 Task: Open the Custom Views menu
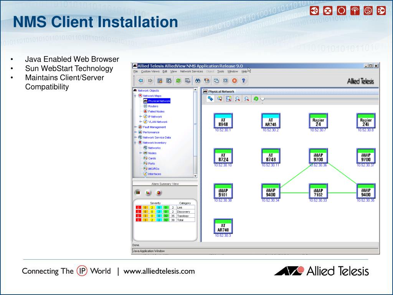coord(150,71)
